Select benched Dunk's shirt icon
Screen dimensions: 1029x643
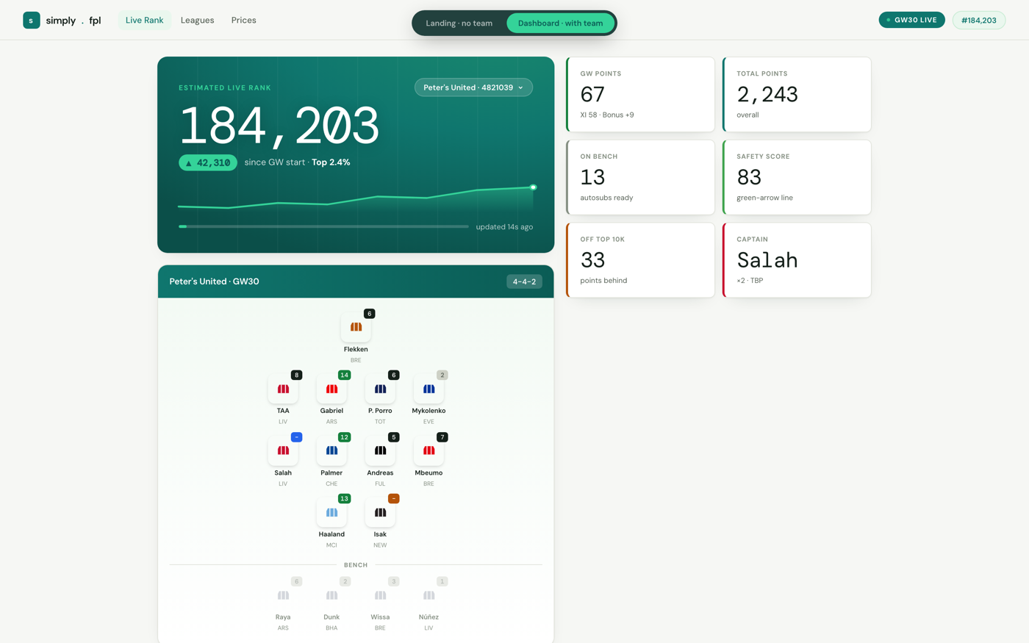click(x=331, y=595)
